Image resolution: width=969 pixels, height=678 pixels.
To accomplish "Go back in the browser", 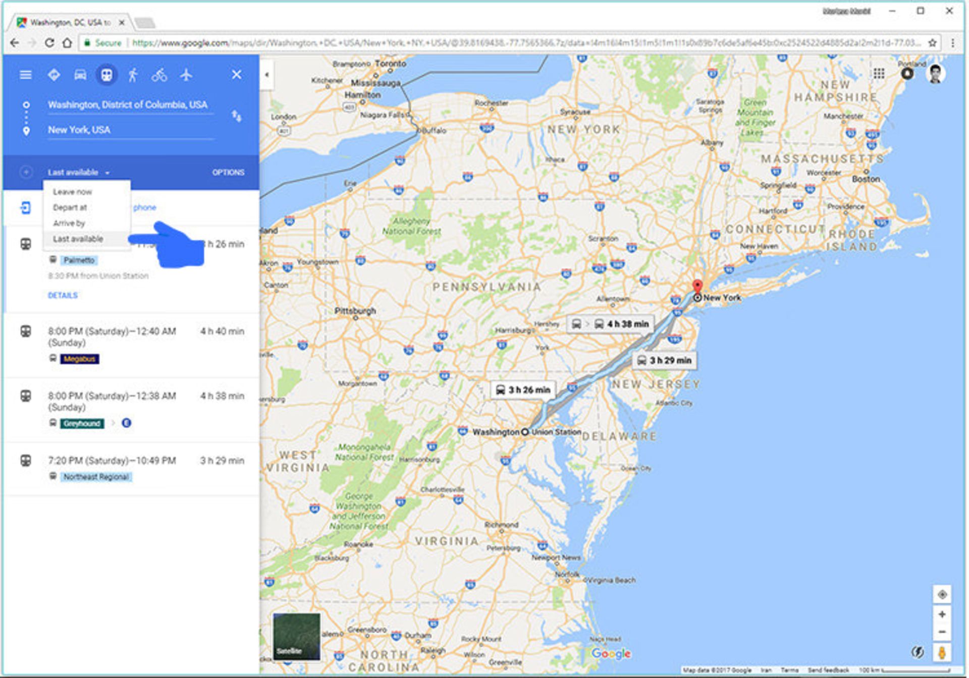I will tap(15, 43).
